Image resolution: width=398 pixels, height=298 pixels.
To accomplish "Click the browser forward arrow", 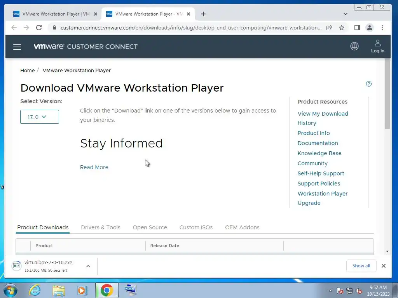I will pyautogui.click(x=26, y=28).
